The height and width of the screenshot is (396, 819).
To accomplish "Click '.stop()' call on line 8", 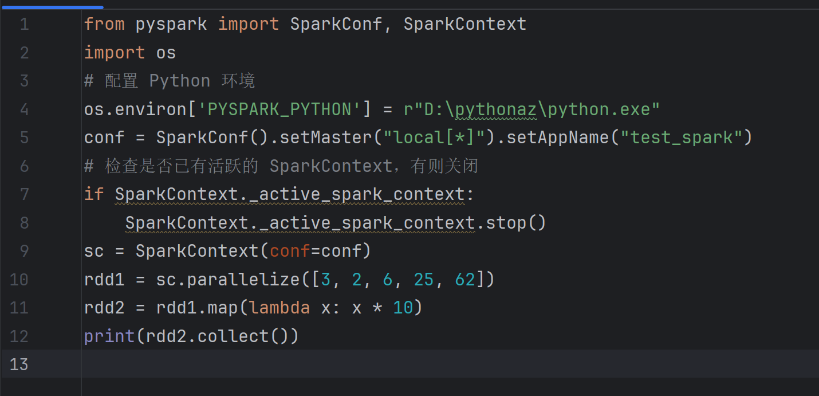I will pyautogui.click(x=511, y=222).
